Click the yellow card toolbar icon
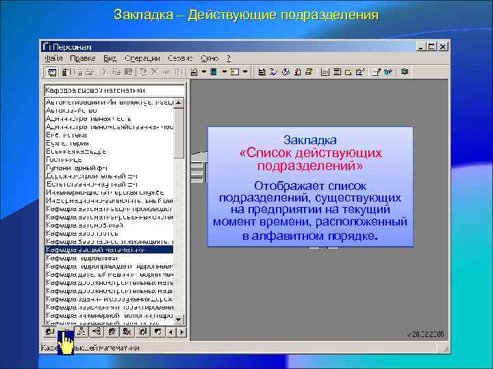Screen dimensions: 493x369 (x=235, y=72)
